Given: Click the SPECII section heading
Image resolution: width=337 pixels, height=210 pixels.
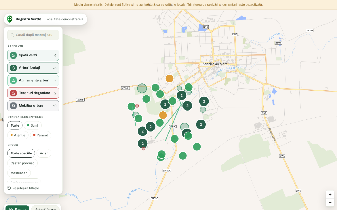Looking at the screenshot, I should (13, 145).
